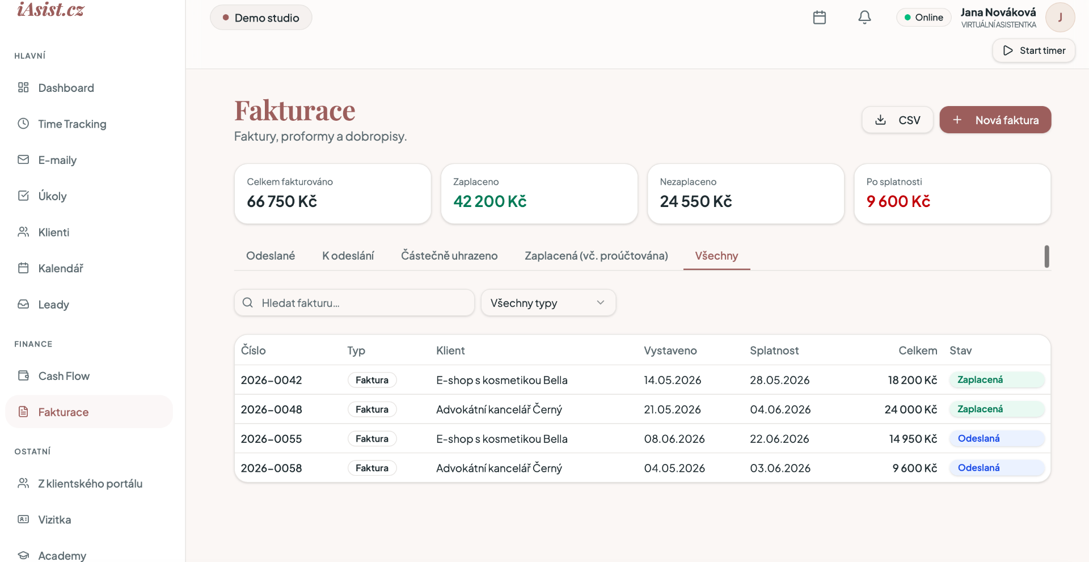Click Odeslaná status of invoice 2026-0058

pos(997,468)
